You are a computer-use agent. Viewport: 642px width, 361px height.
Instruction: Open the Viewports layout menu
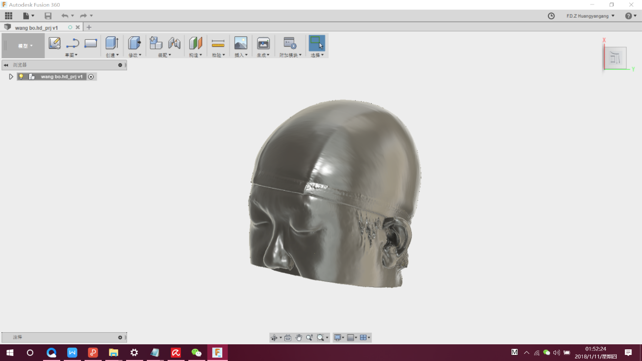point(365,338)
